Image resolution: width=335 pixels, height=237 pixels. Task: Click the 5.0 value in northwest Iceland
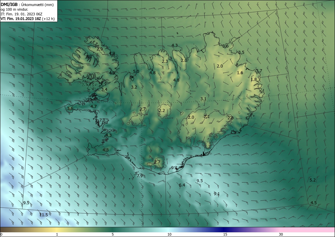(136, 72)
